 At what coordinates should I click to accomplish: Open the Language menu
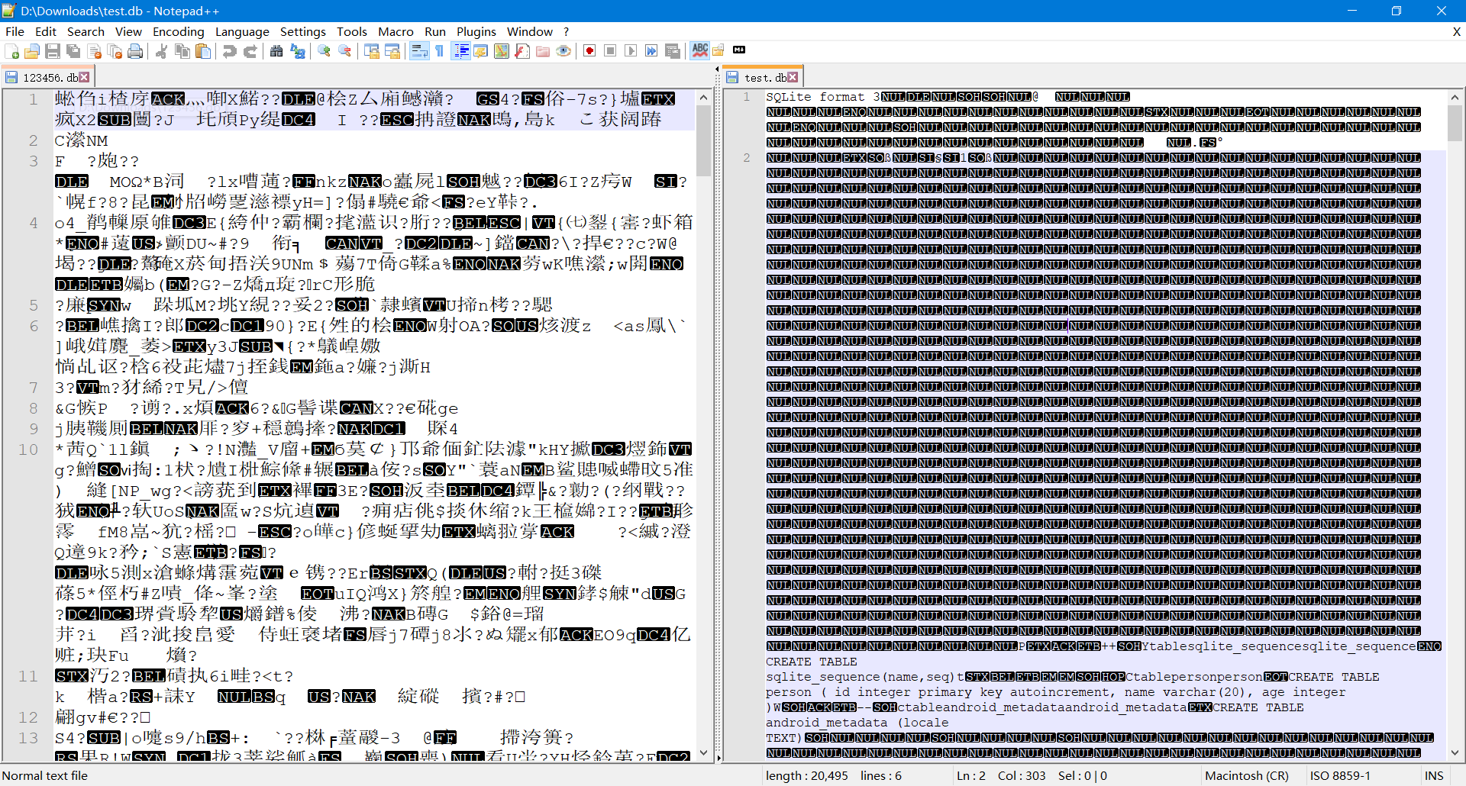(x=242, y=31)
